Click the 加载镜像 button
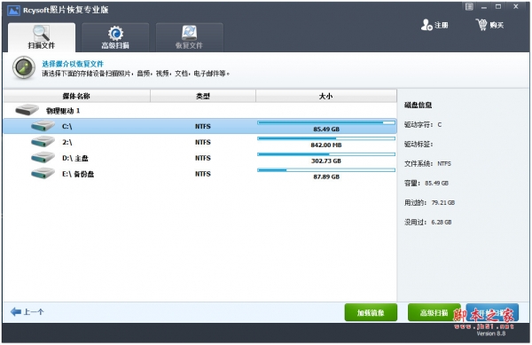The height and width of the screenshot is (345, 532). pos(371,312)
